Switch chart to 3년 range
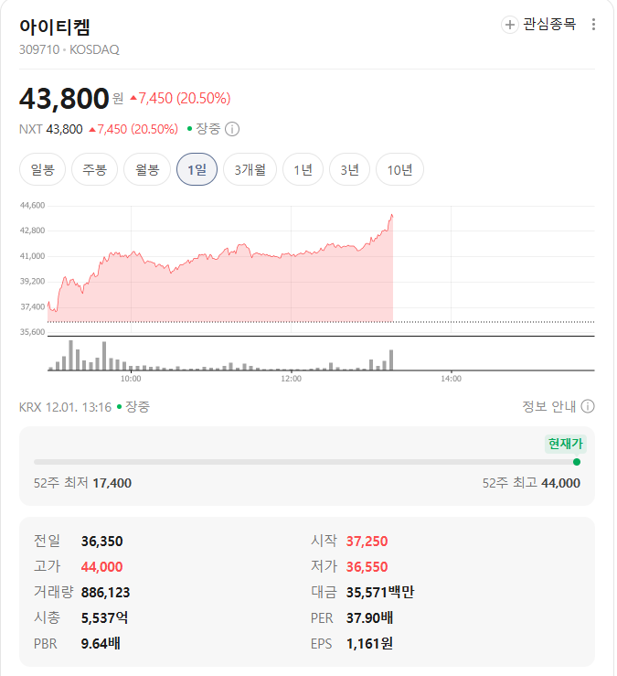This screenshot has width=617, height=676. click(349, 169)
